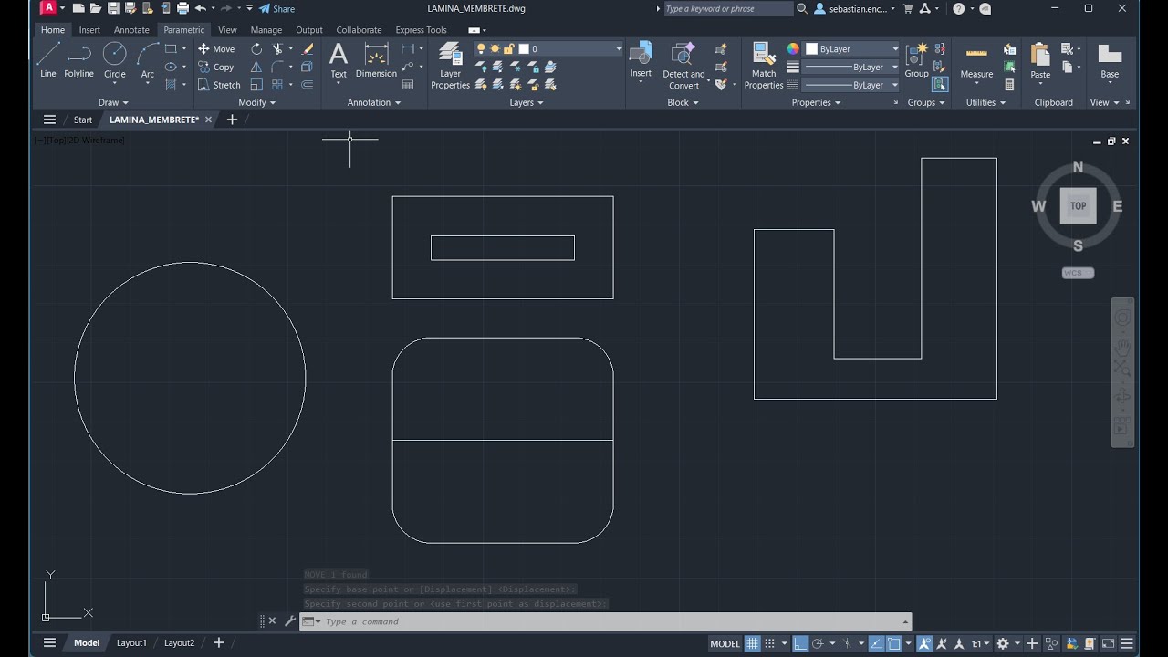Select the Text annotation tool
This screenshot has width=1168, height=657.
[x=339, y=60]
